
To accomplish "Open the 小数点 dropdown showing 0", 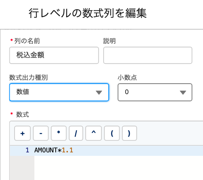I will 155,92.
